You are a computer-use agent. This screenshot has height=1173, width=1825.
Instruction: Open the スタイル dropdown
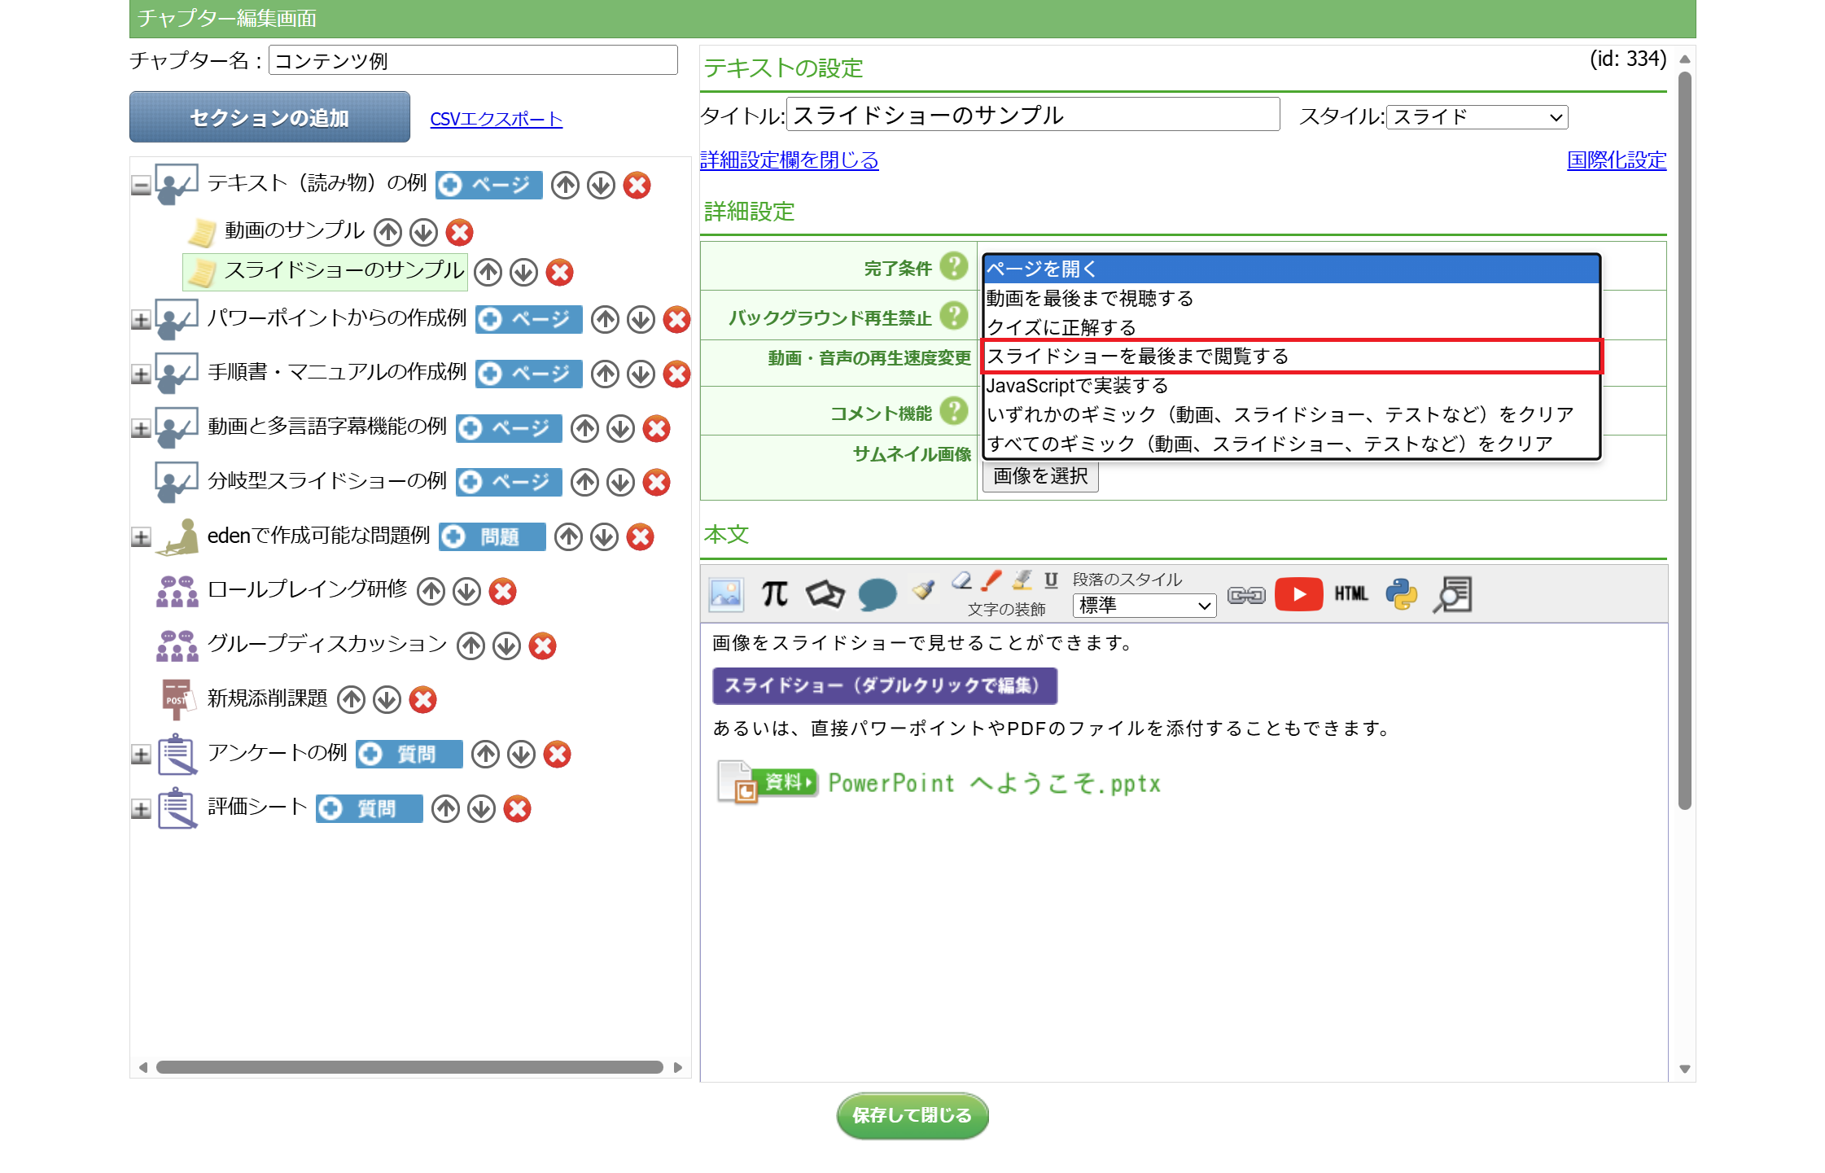pos(1477,117)
